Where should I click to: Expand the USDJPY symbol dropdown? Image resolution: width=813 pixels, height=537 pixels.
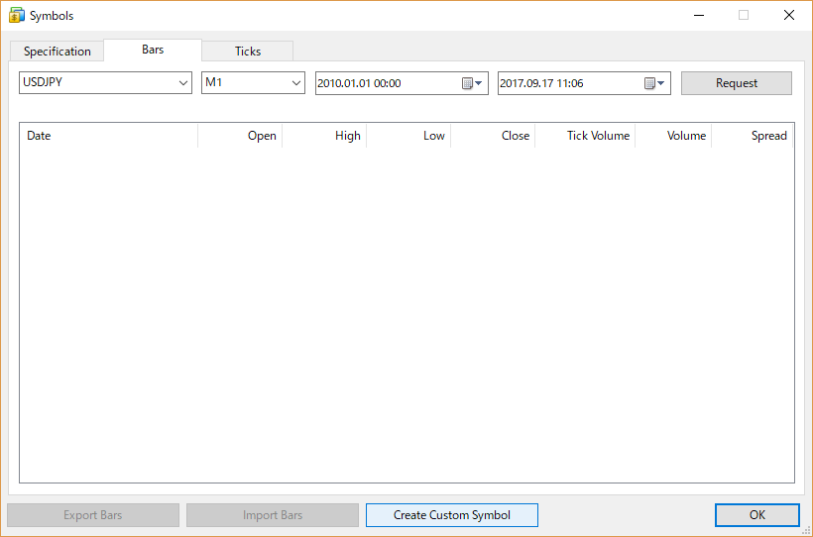(x=183, y=83)
